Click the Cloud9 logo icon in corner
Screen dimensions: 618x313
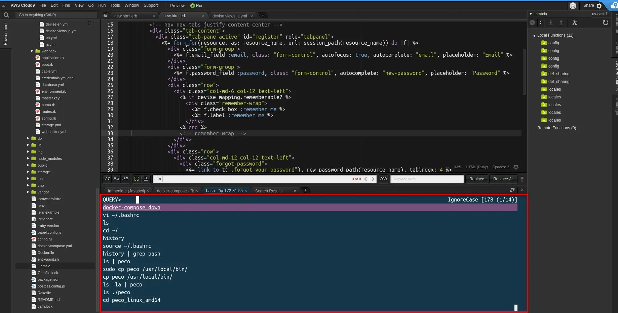pos(614,5)
